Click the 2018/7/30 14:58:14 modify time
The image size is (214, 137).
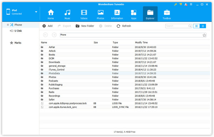tap(146, 99)
